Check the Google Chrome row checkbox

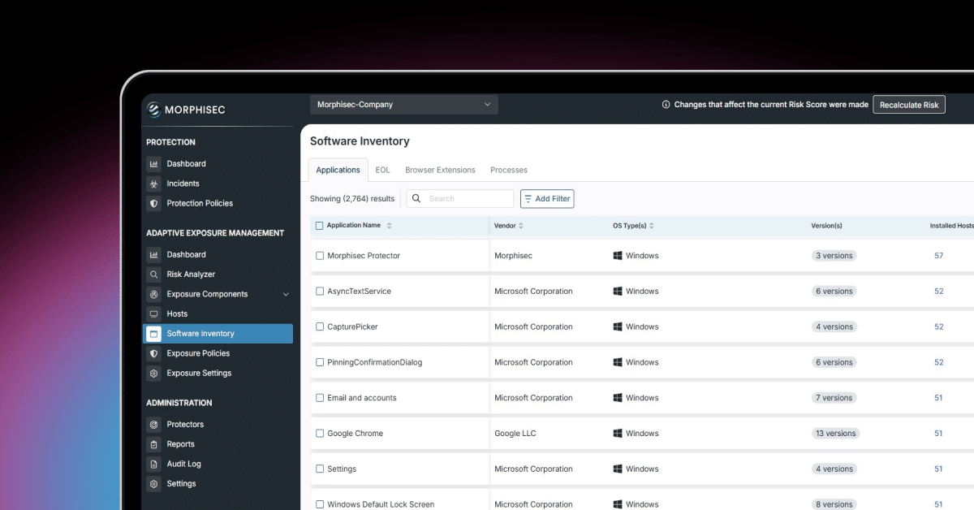point(320,434)
